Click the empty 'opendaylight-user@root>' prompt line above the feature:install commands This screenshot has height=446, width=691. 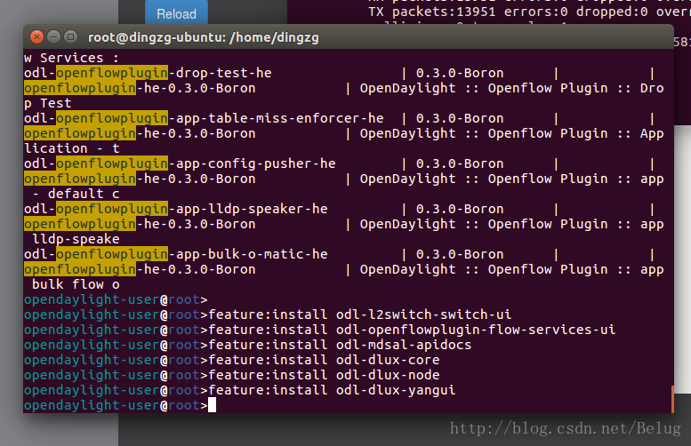click(116, 299)
